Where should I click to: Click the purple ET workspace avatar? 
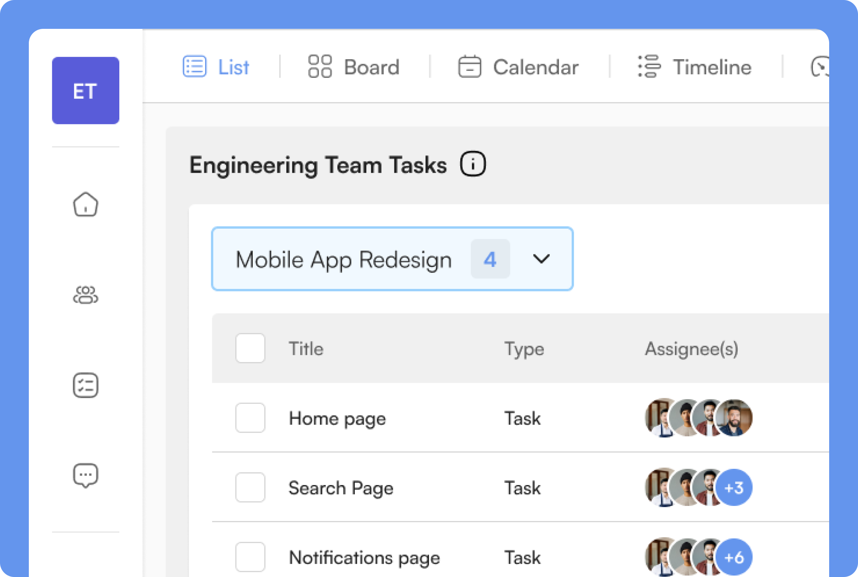[x=85, y=90]
